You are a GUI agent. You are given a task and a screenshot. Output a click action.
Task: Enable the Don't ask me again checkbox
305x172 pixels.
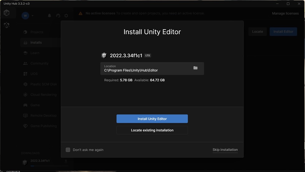pyautogui.click(x=68, y=150)
